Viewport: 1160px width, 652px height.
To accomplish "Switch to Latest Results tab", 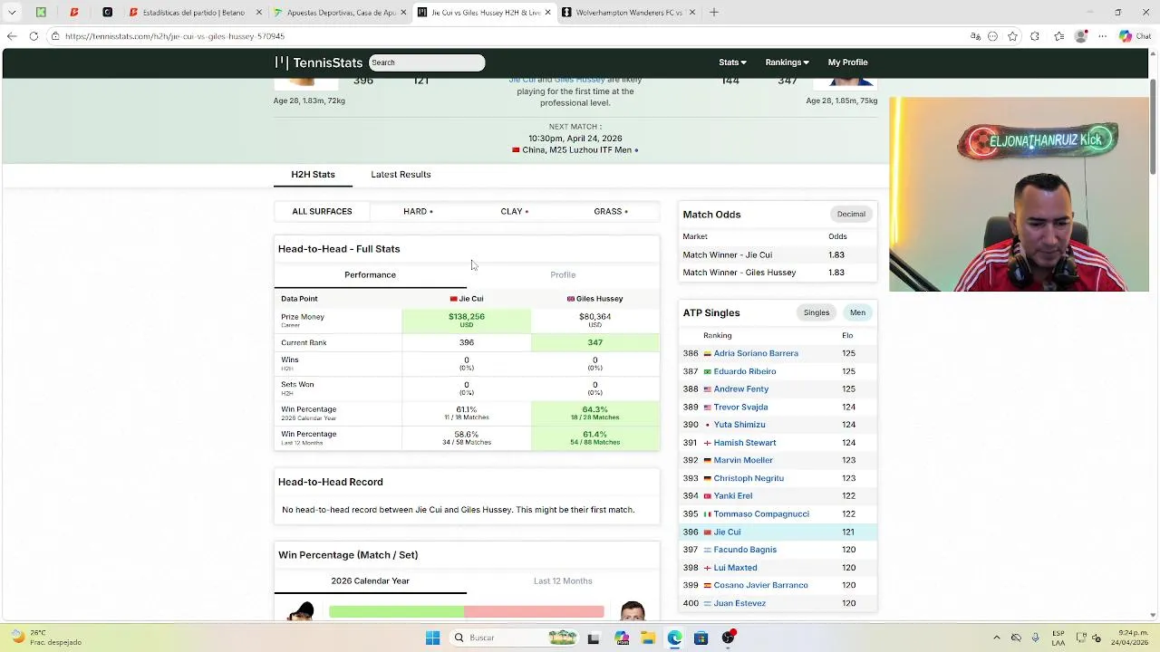I will [401, 175].
